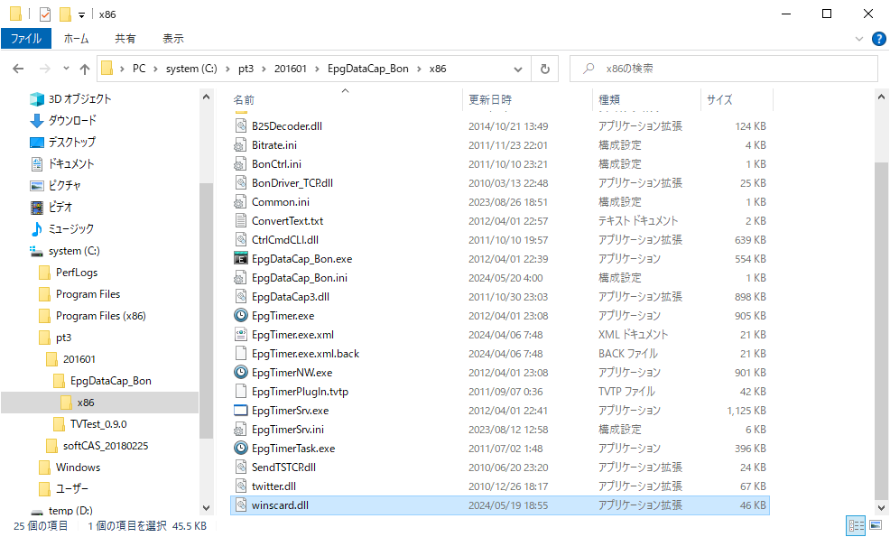The width and height of the screenshot is (890, 537).
Task: Refresh the current folder view
Action: pyautogui.click(x=545, y=69)
